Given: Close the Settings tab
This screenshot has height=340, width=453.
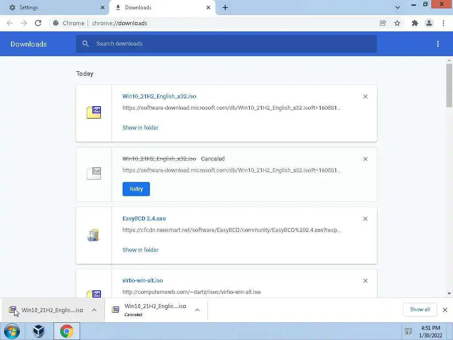Looking at the screenshot, I should pos(103,8).
